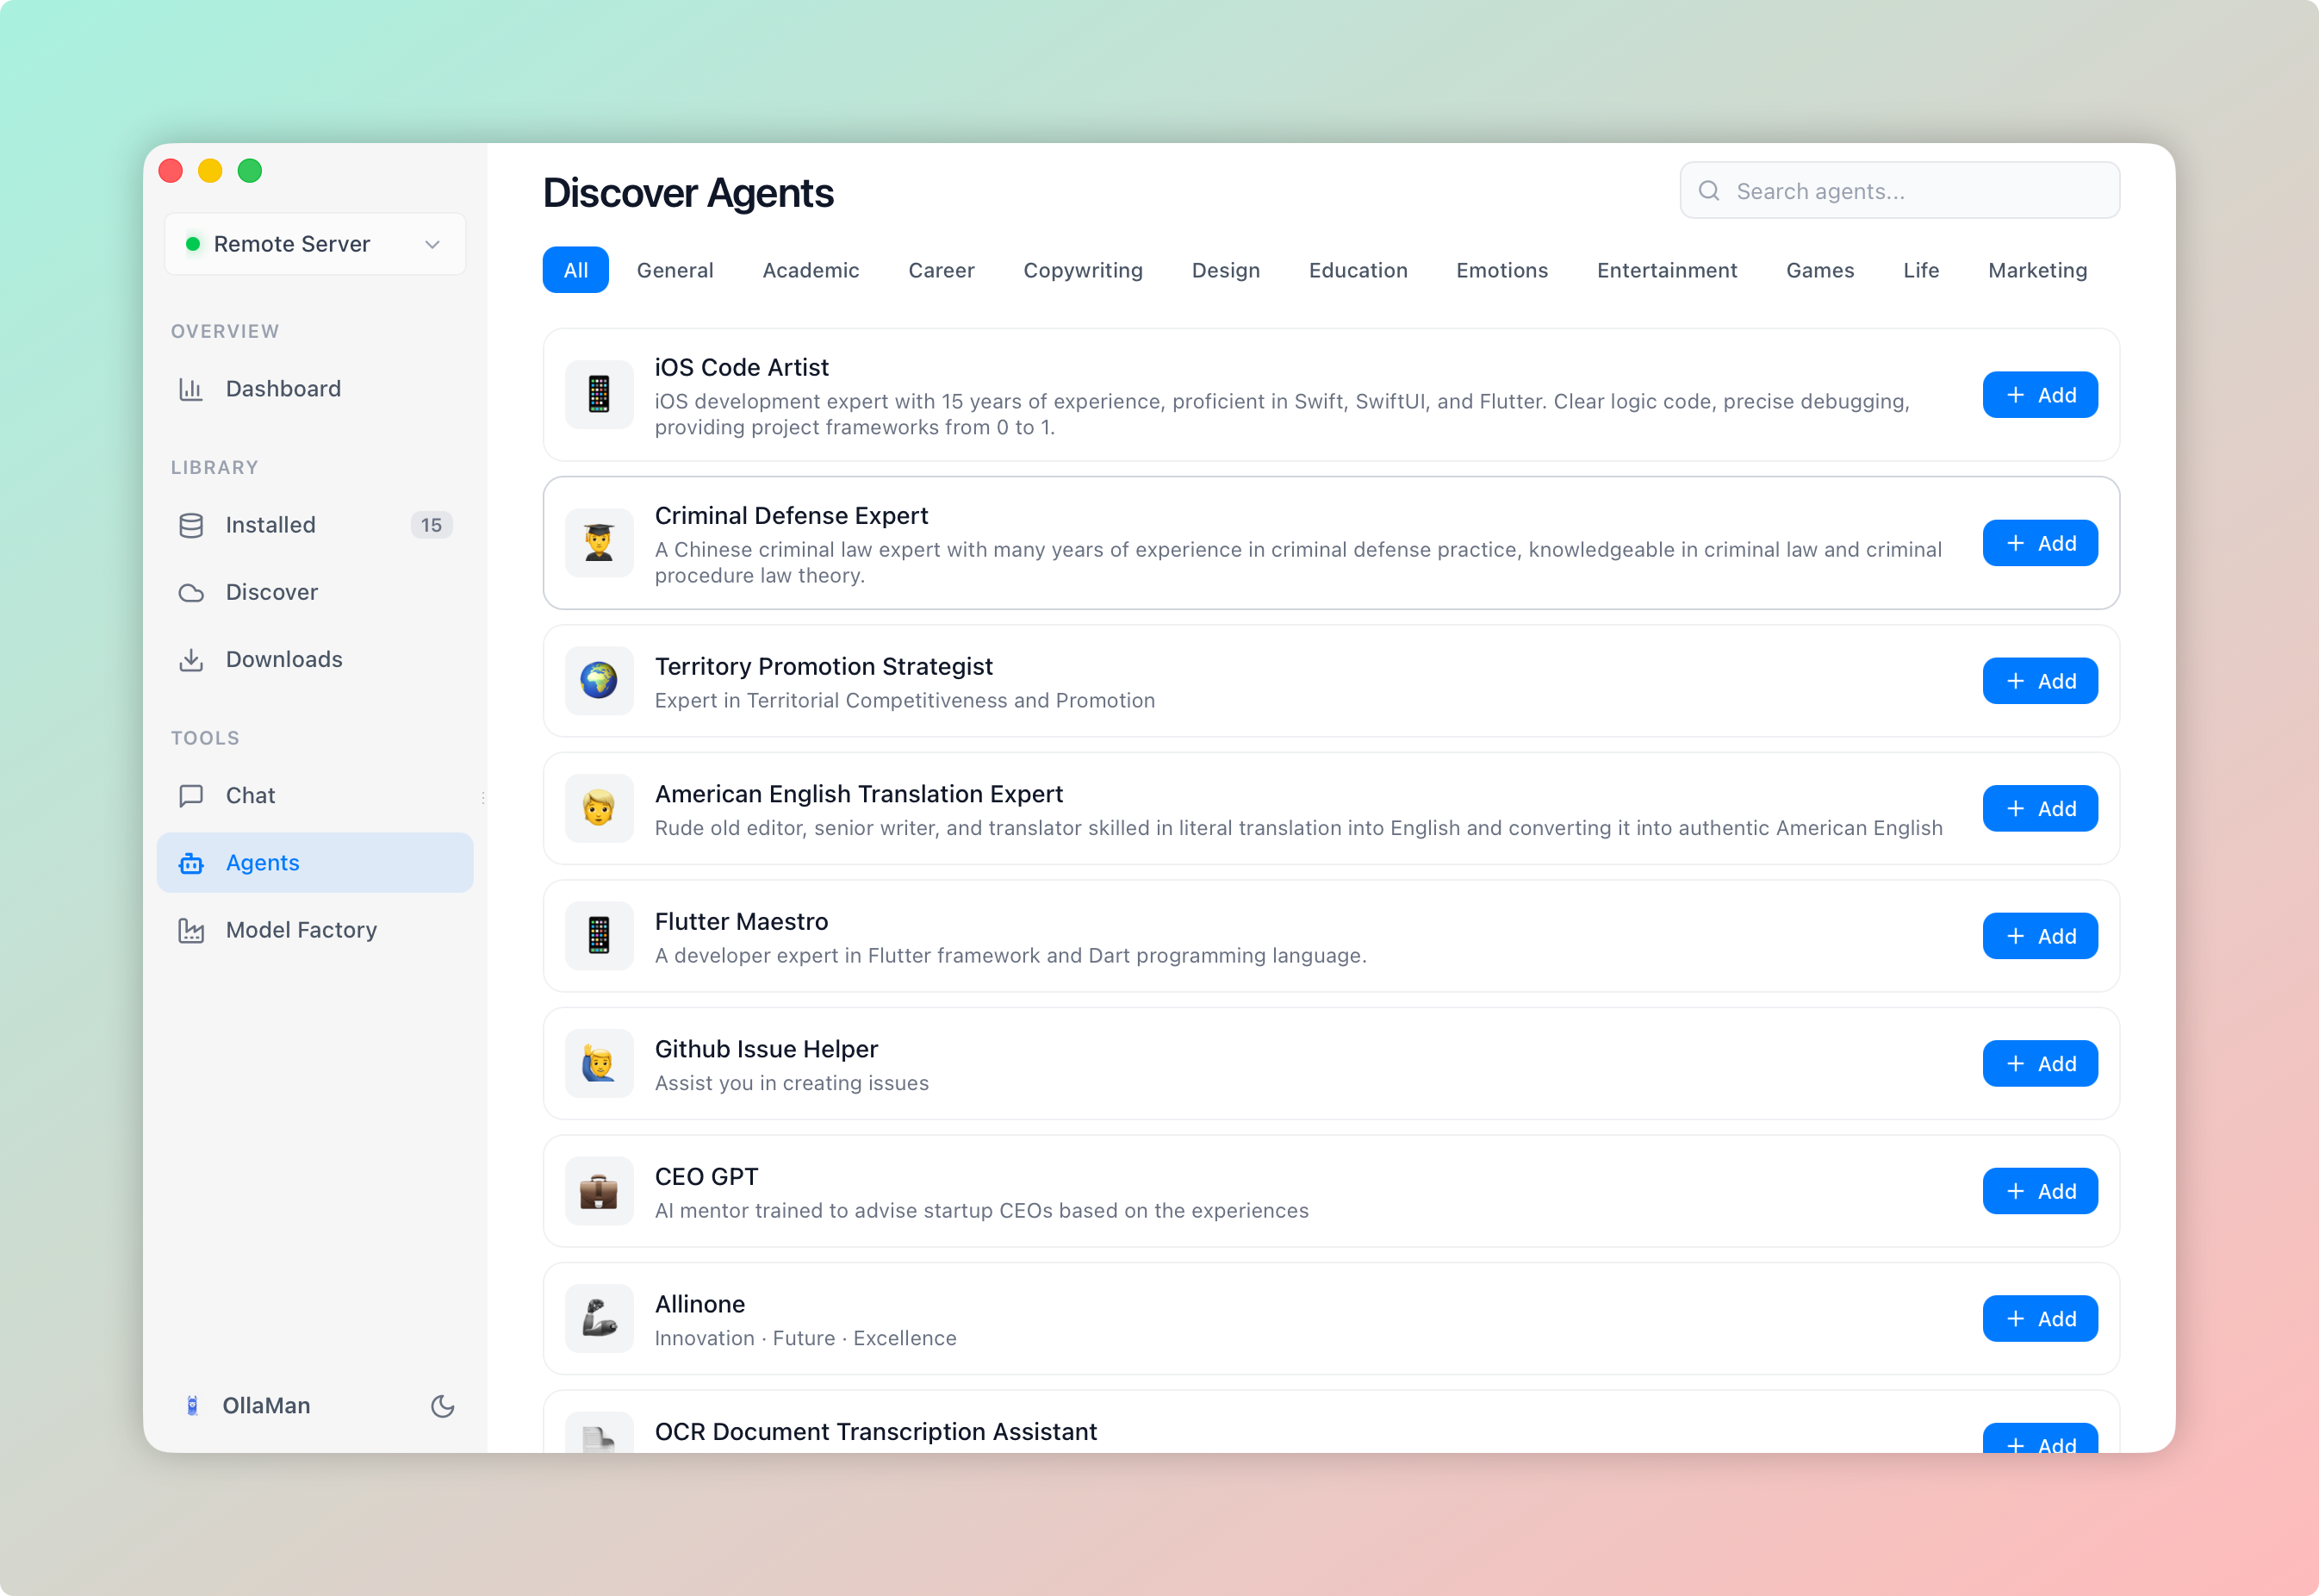The height and width of the screenshot is (1596, 2319).
Task: Open the Chat bubble icon
Action: [x=191, y=796]
